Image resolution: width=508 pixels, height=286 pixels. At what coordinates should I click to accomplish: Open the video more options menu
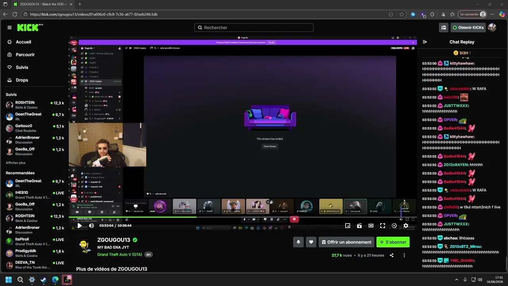[x=404, y=255]
